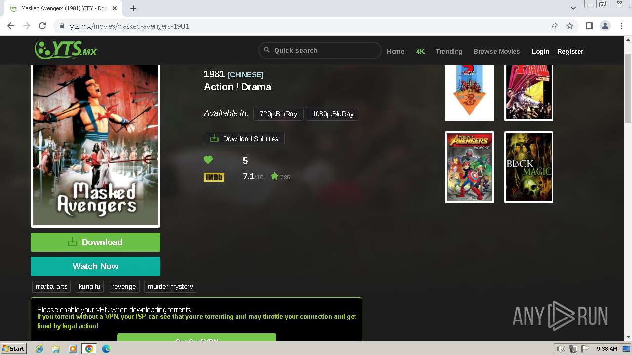Viewport: 632px width, 355px height.
Task: Open the Browse Movies menu item
Action: coord(497,51)
